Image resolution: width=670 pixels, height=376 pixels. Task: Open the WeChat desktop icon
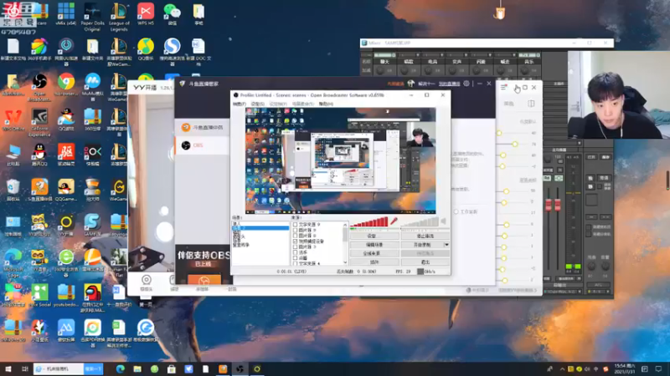coord(173,15)
